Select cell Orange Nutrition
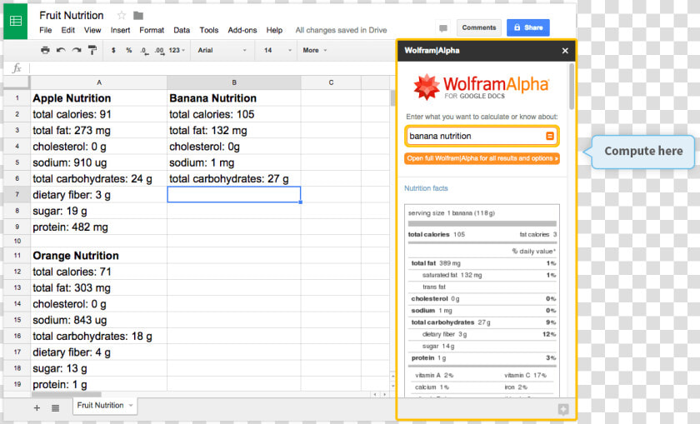The image size is (700, 424). coord(98,256)
